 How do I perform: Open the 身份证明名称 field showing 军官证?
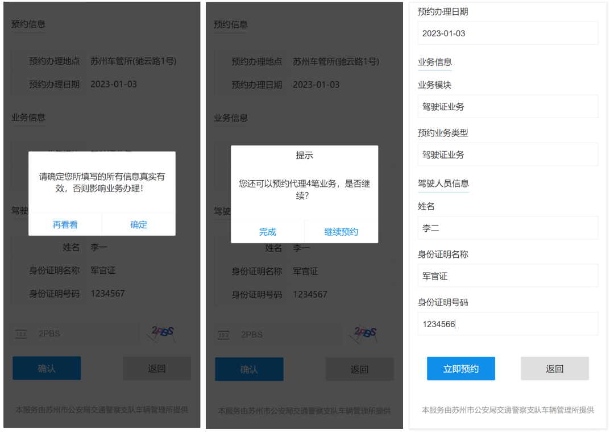click(x=508, y=276)
